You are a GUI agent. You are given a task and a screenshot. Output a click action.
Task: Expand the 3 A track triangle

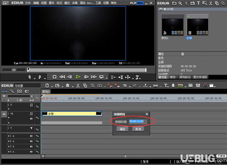(x=9, y=146)
